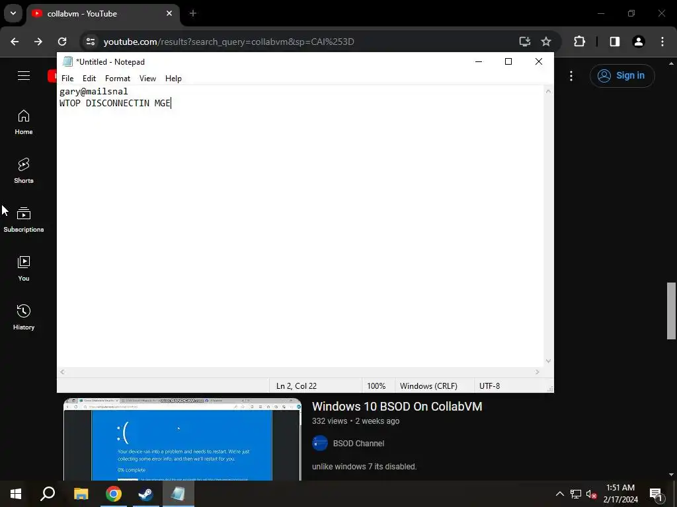Open the taskbar clock and date
The width and height of the screenshot is (677, 507).
[620, 494]
